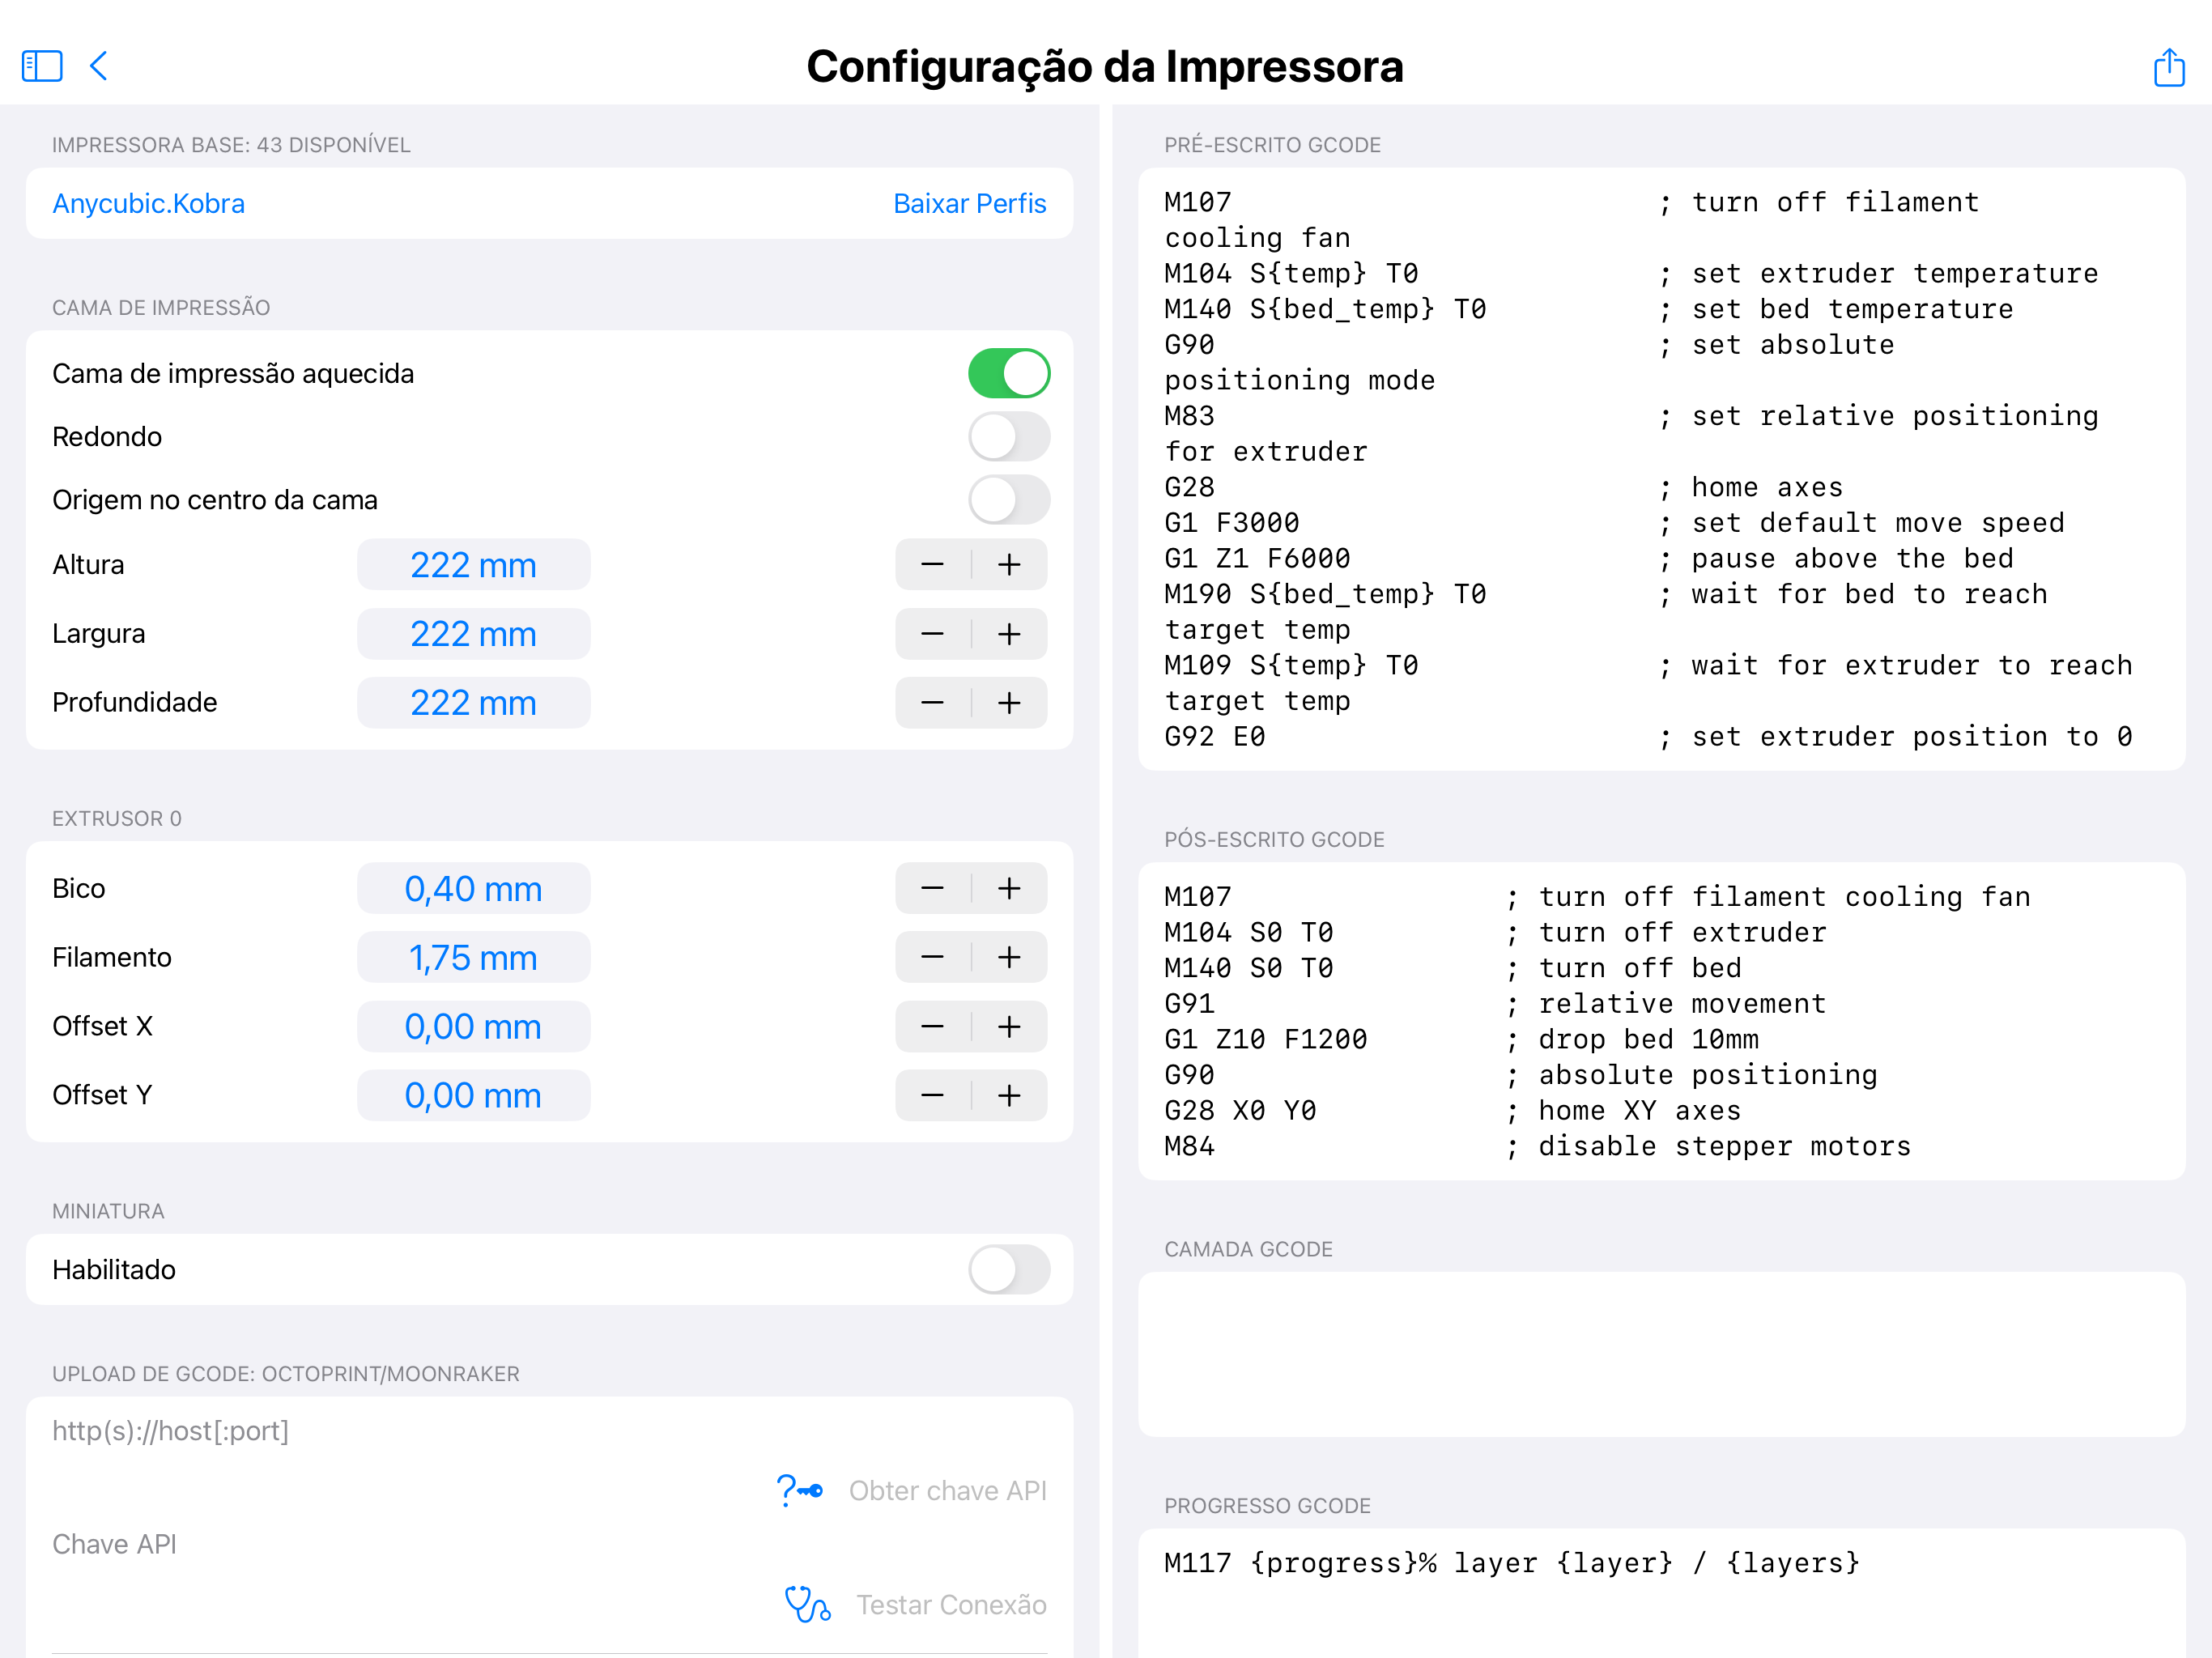Edit the Largura 222 mm value
This screenshot has height=1658, width=2212.
[x=473, y=634]
